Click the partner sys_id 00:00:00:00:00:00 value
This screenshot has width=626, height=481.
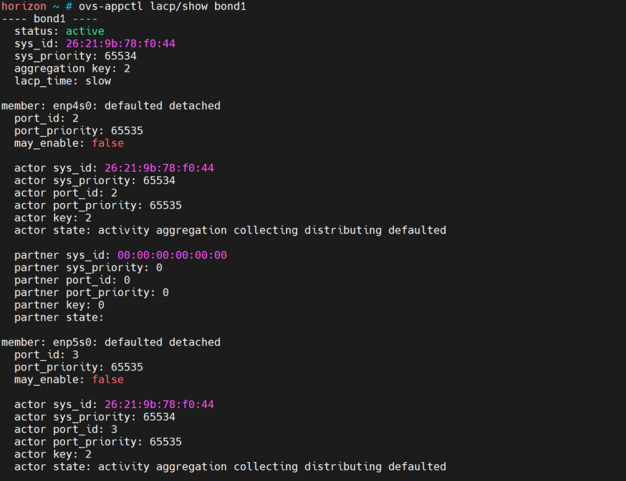172,255
